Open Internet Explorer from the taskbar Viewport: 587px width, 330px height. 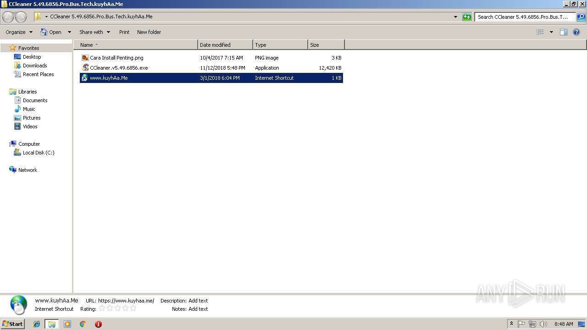[37, 324]
